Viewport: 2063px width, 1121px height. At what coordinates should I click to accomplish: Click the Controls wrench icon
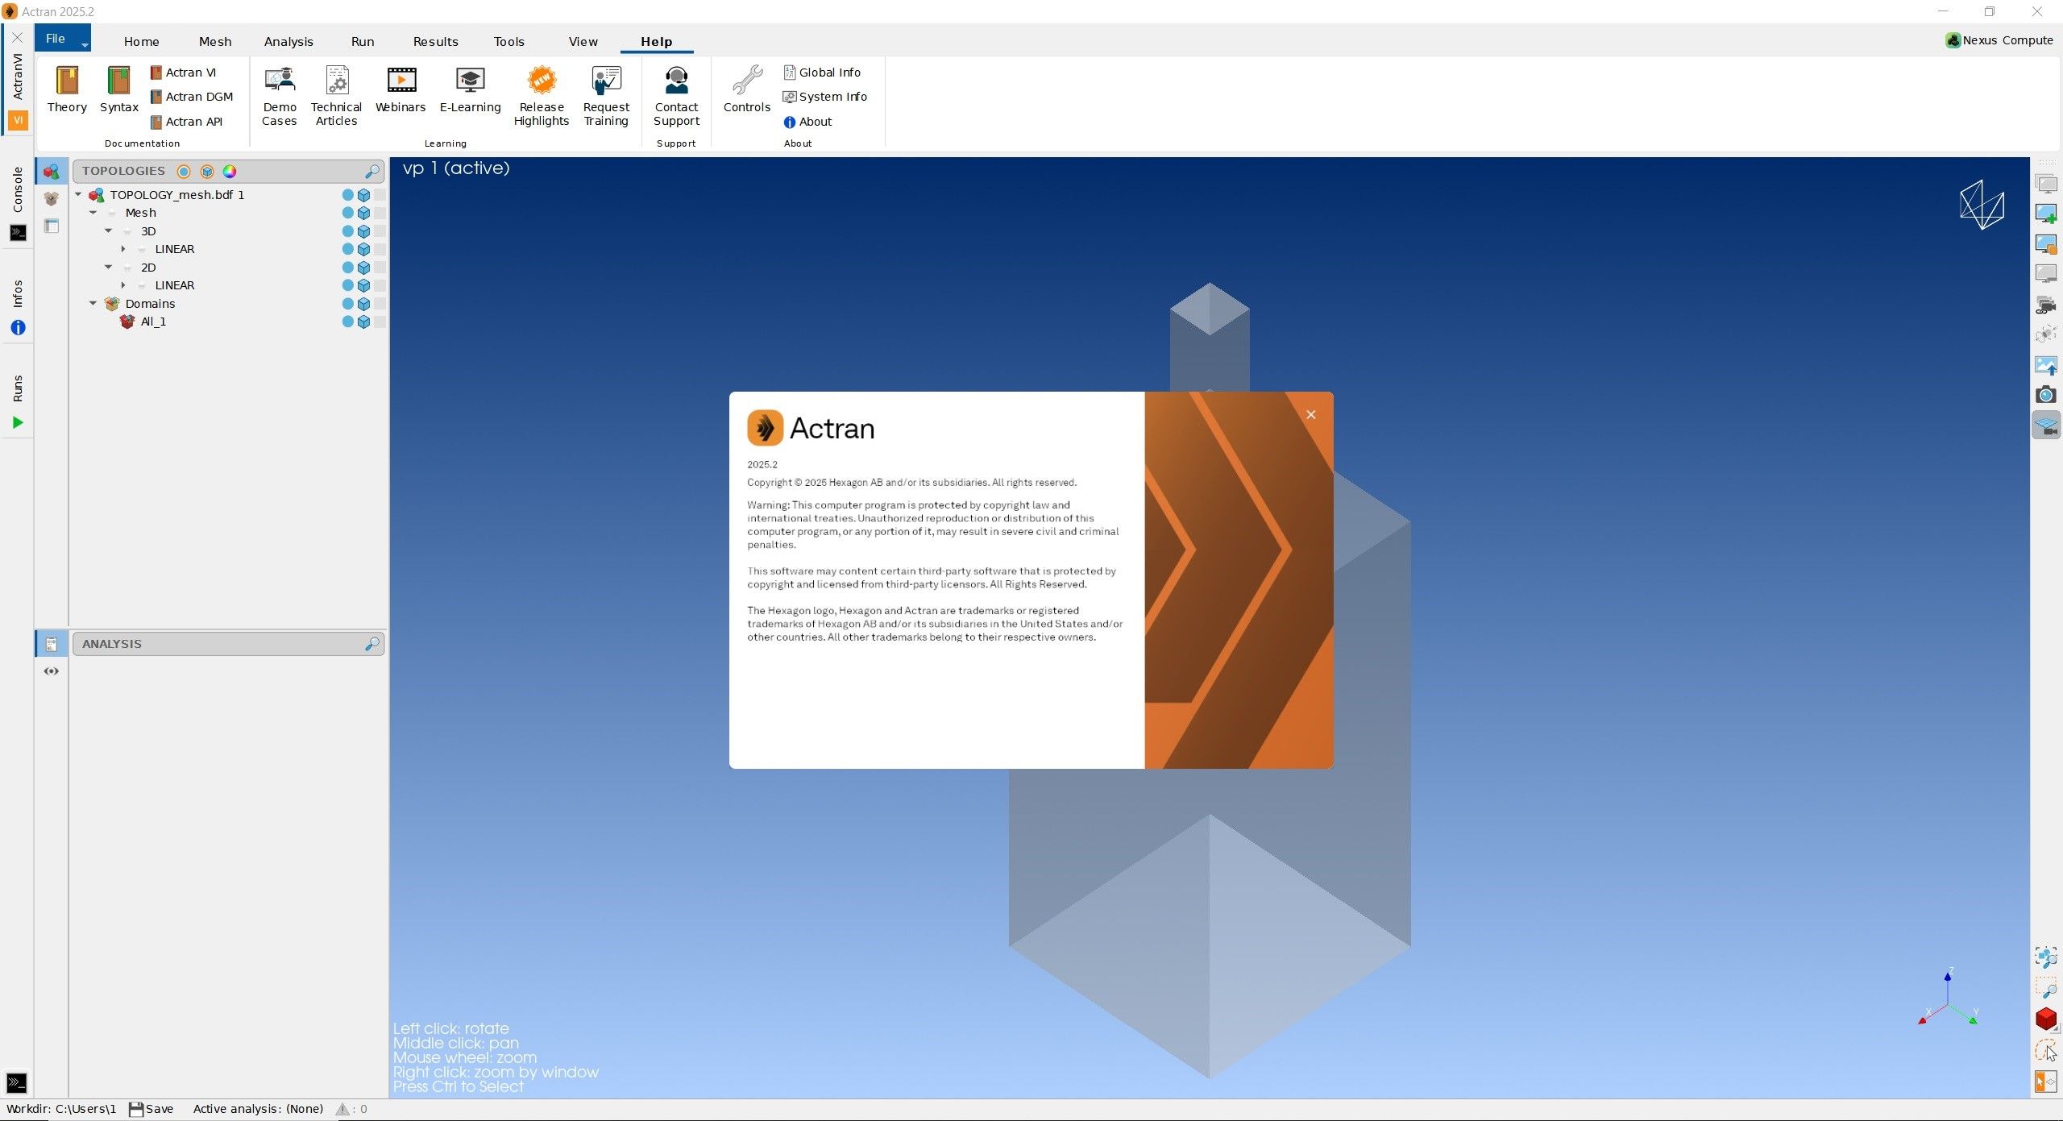(747, 81)
